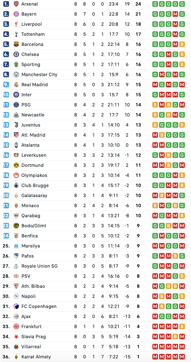The height and width of the screenshot is (362, 191).
Task: Click Kairat Almaty's first form result badge
Action: point(155,357)
